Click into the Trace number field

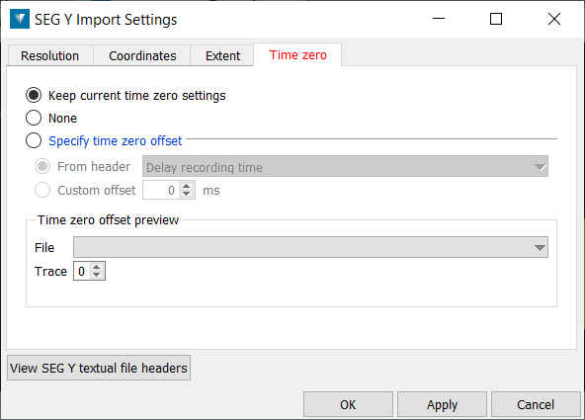[x=82, y=271]
